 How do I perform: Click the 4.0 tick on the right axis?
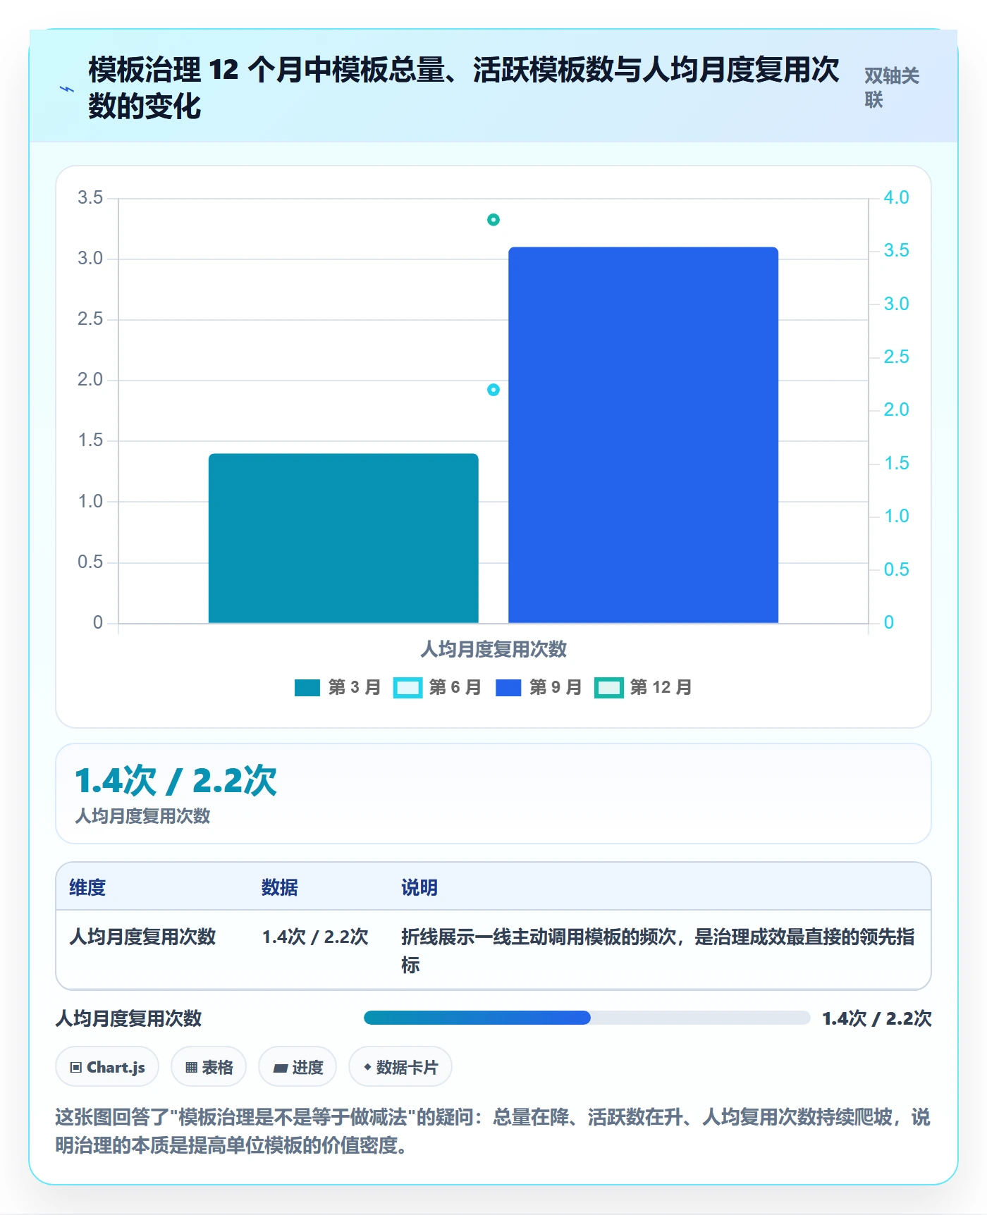896,197
